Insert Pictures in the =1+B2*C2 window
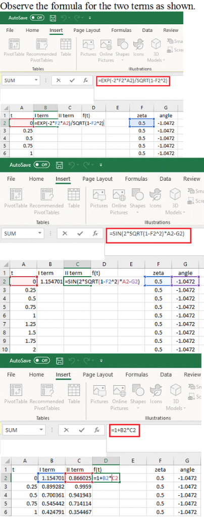 (99, 394)
